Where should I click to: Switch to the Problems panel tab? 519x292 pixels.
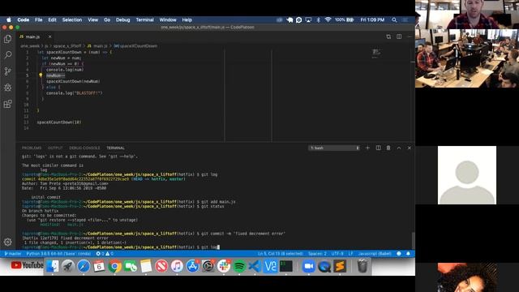32,148
